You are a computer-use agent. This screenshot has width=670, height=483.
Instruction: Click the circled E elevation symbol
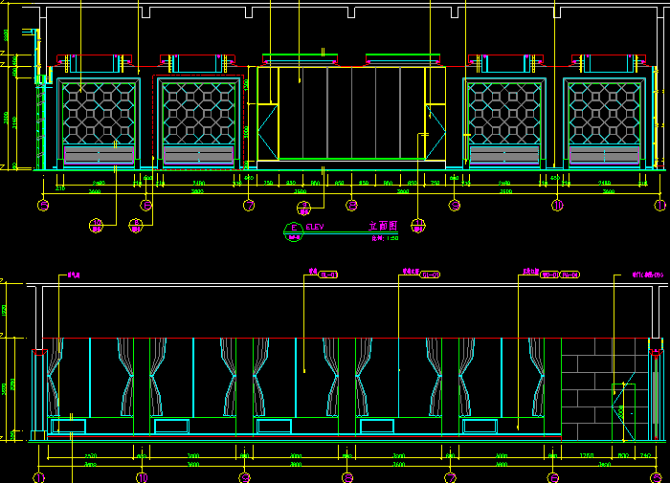pos(293,230)
